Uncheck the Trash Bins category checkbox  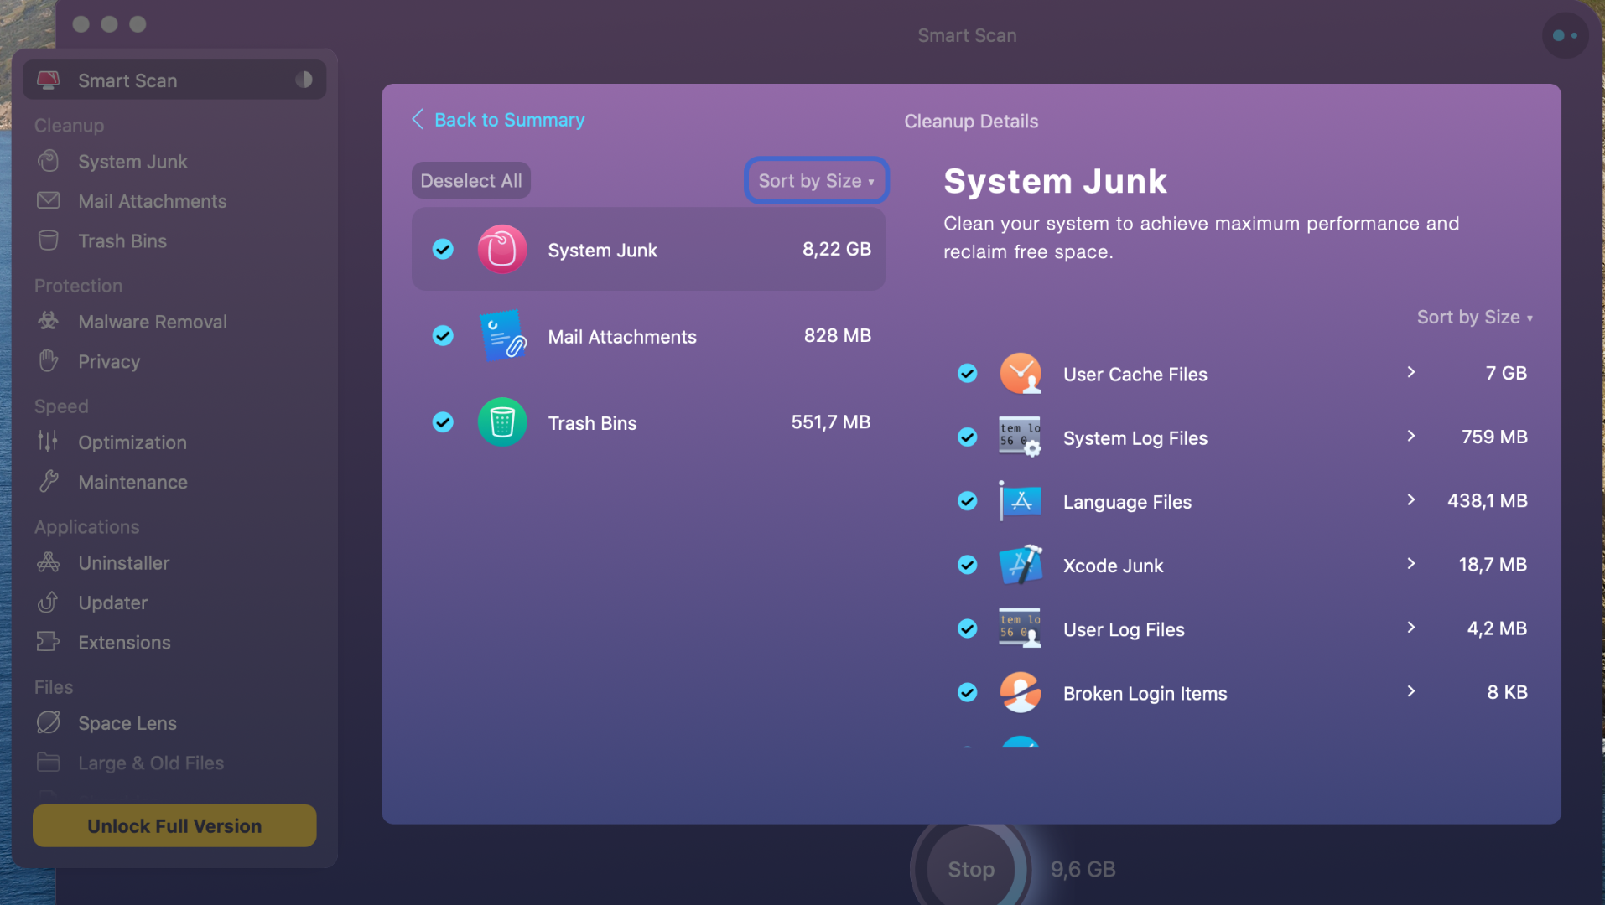point(443,421)
